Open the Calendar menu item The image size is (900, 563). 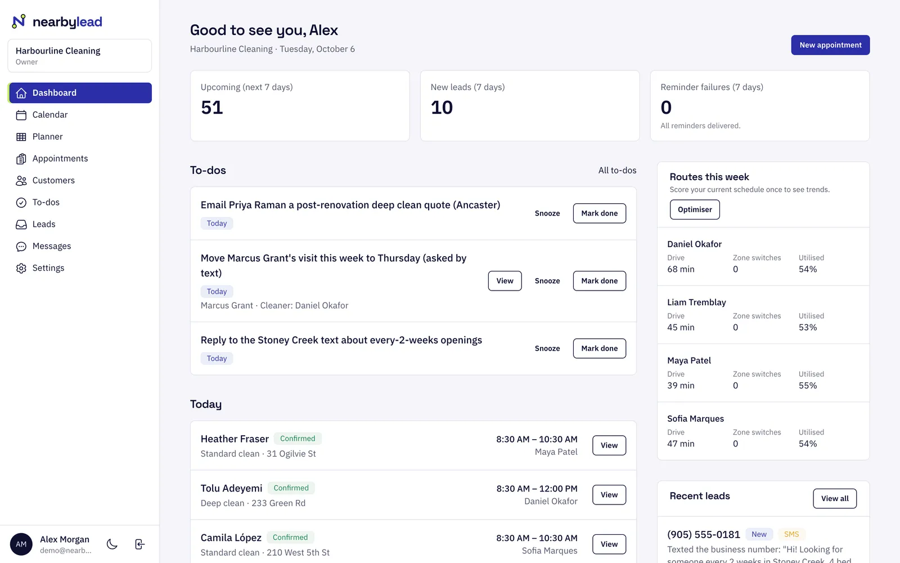click(80, 115)
